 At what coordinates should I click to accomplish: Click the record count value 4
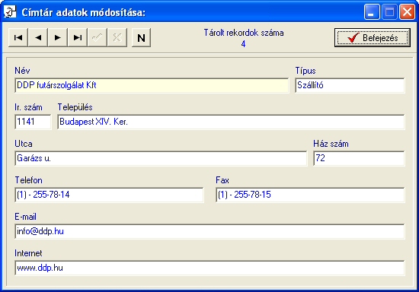pyautogui.click(x=243, y=44)
